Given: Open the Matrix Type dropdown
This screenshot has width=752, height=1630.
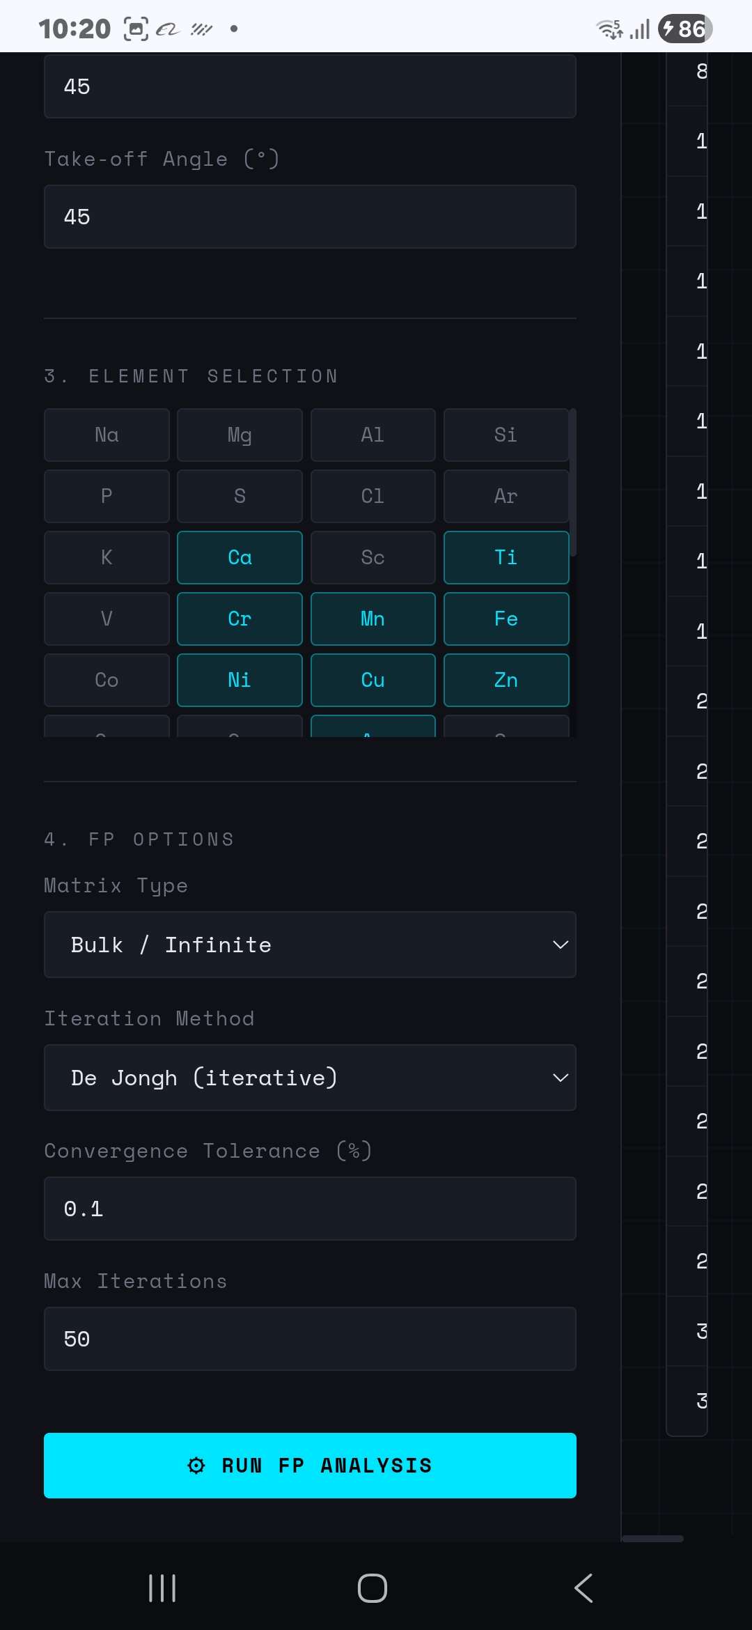Looking at the screenshot, I should pos(310,945).
